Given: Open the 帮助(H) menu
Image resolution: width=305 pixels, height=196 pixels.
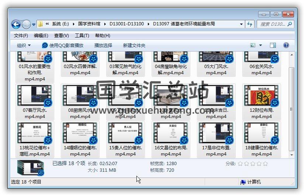Looking at the screenshot, I should point(103,35).
